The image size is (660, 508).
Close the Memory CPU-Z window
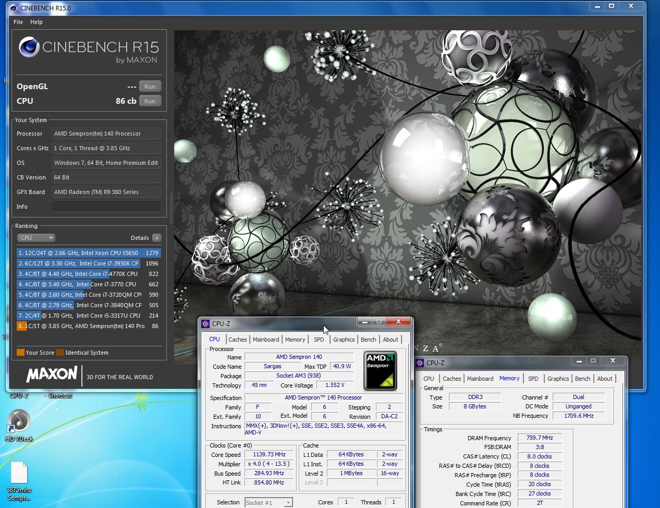(x=613, y=361)
